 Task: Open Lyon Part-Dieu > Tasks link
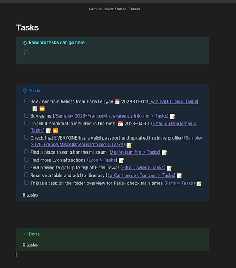173,102
